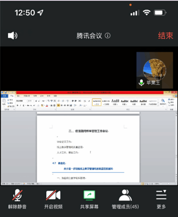Apply the AaBt 标题 1 heading style
Viewport: 178px width, 217px height.
[x=115, y=102]
